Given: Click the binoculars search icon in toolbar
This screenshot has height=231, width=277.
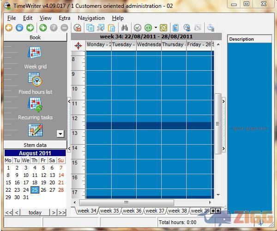Looking at the screenshot, I should 125,28.
